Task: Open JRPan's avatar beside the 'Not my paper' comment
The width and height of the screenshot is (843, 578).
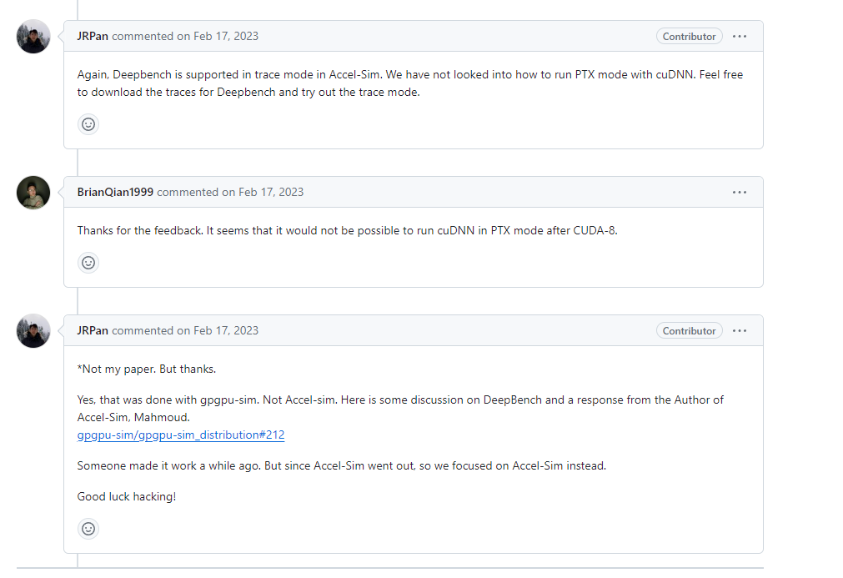Action: 33,331
